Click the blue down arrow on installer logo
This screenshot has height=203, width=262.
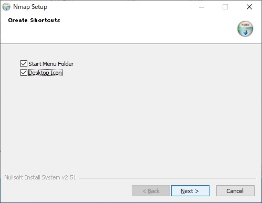tap(245, 32)
